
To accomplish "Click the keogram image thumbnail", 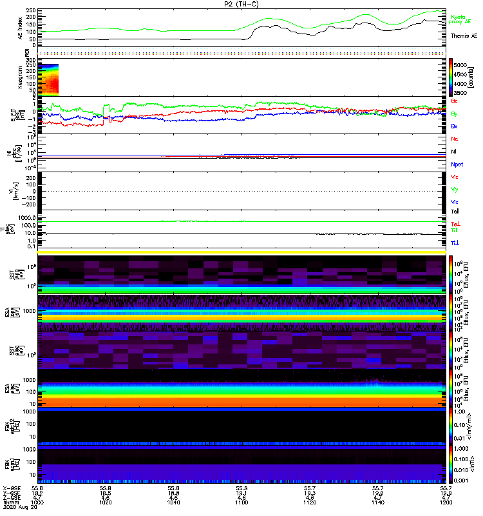I will coord(50,79).
